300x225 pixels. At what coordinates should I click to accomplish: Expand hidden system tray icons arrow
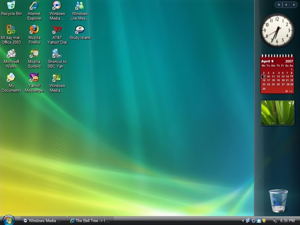[243, 221]
